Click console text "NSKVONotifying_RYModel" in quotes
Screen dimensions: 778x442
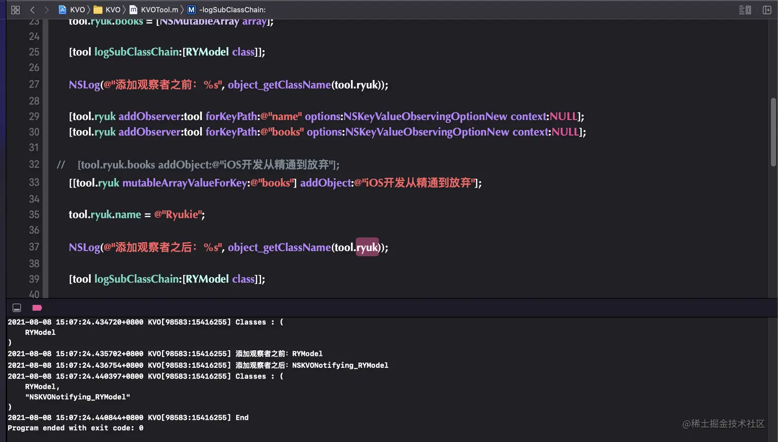(x=78, y=397)
